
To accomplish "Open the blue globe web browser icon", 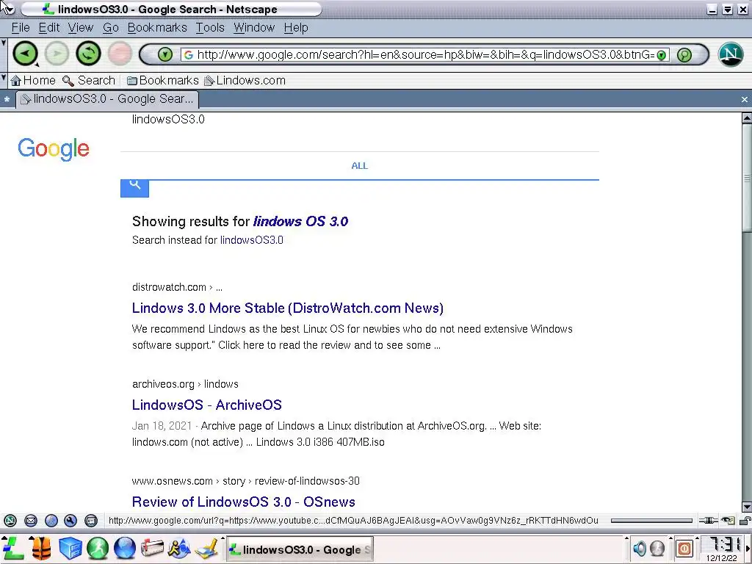I will tap(125, 549).
